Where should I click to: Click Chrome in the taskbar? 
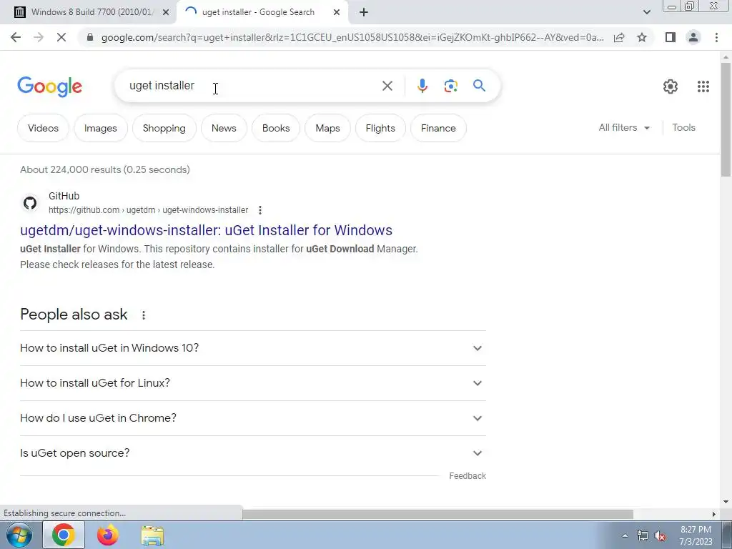click(x=64, y=535)
